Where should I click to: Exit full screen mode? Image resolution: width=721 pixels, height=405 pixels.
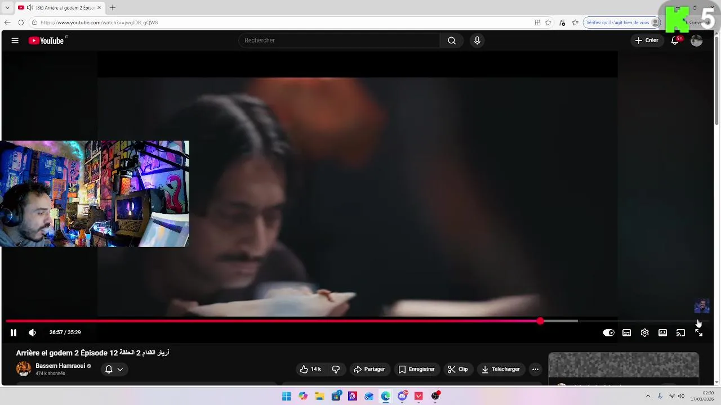(x=698, y=332)
